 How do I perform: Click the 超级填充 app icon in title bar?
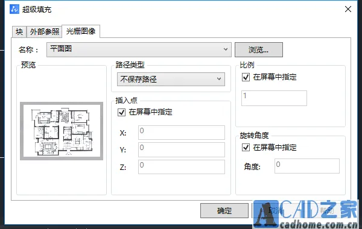(x=14, y=9)
